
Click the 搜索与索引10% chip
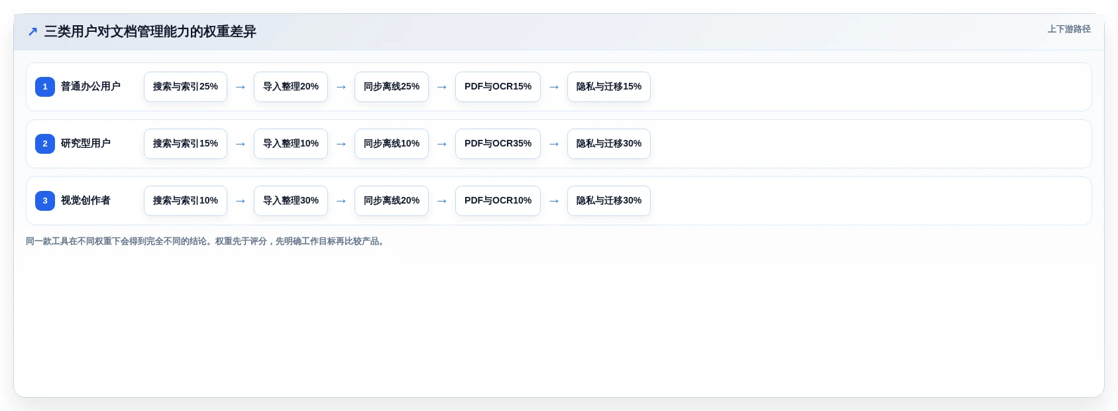[x=186, y=201]
